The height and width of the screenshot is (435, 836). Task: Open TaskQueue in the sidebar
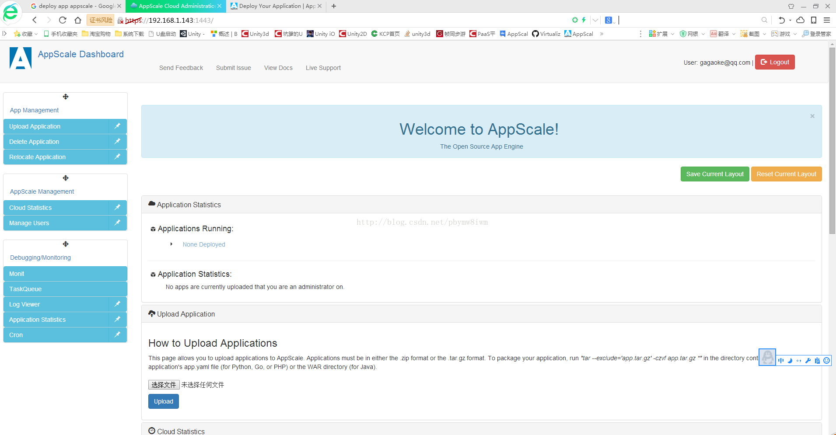tap(65, 289)
